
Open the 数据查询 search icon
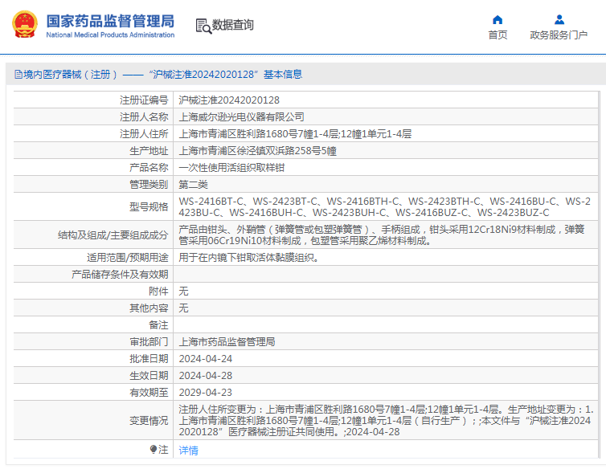pyautogui.click(x=203, y=26)
